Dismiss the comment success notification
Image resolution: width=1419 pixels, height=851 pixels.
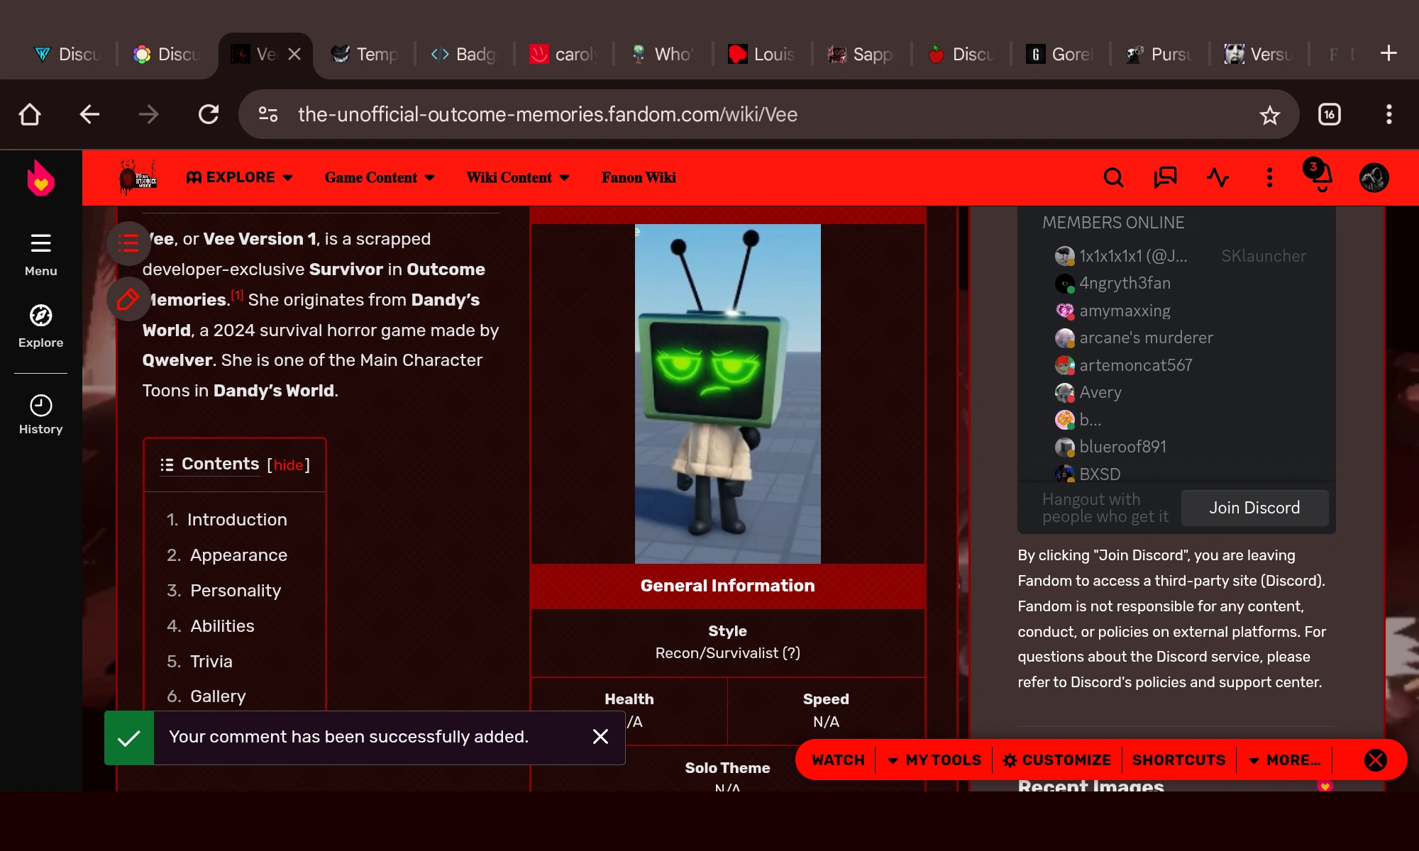coord(600,737)
